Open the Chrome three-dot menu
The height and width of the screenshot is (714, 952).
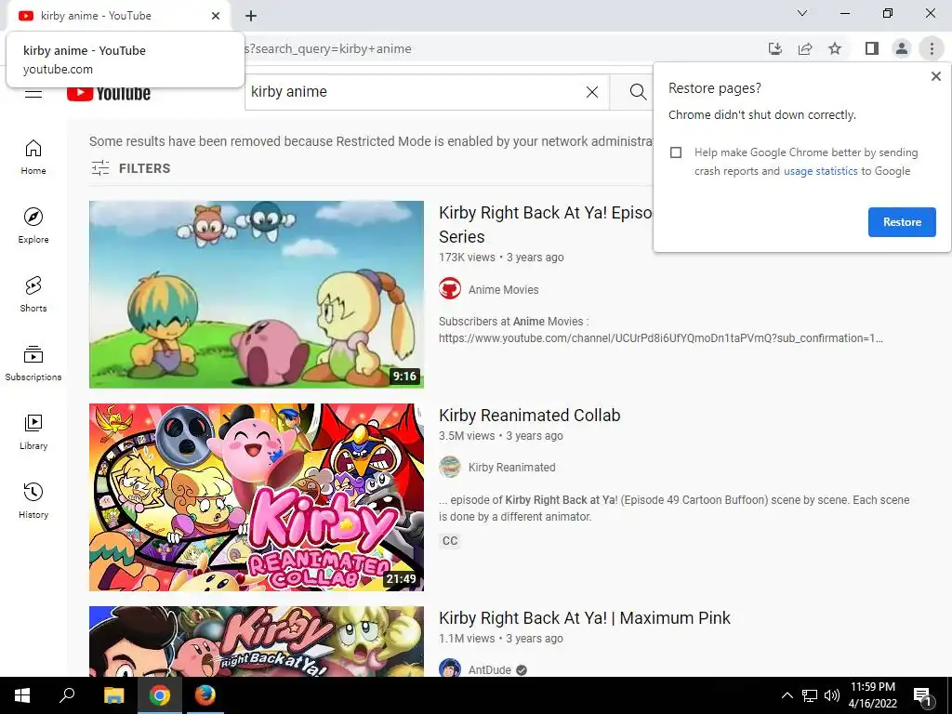point(932,48)
